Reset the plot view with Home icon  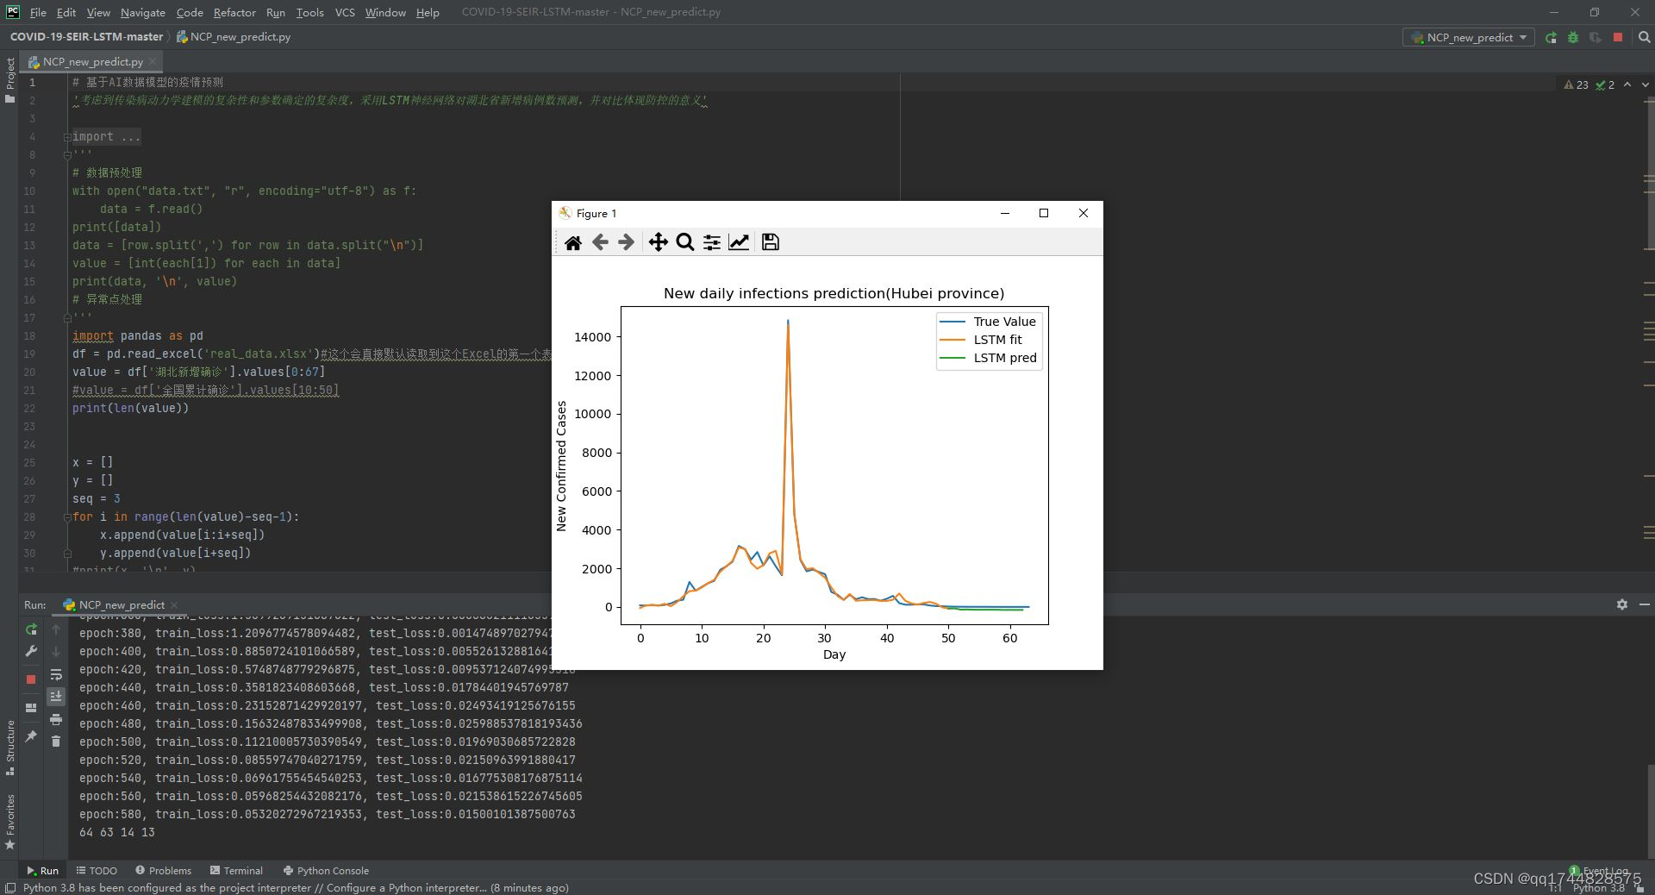573,242
